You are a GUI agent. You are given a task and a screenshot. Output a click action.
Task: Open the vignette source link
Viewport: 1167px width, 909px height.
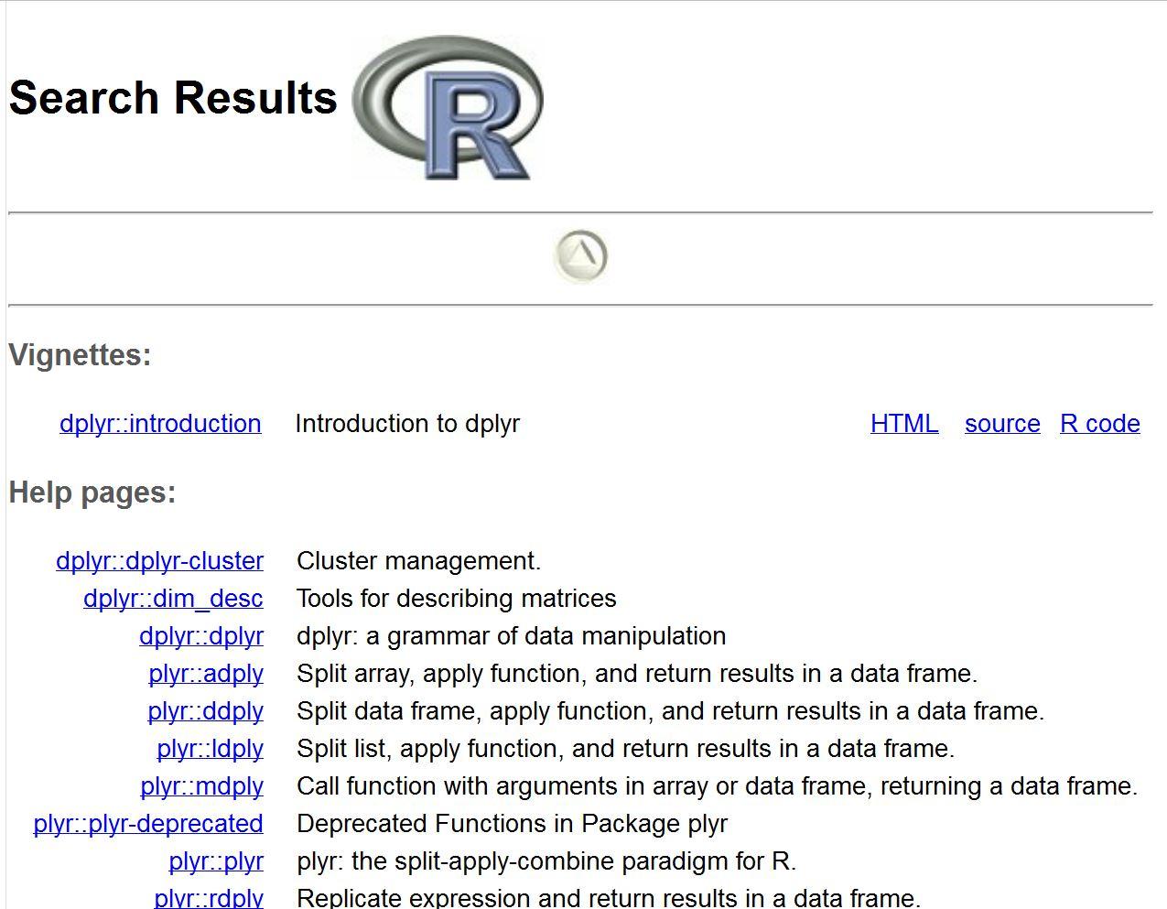1002,424
